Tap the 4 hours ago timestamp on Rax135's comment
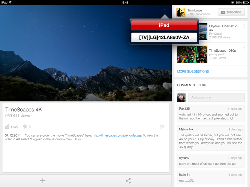The image size is (250, 187). click(x=235, y=109)
